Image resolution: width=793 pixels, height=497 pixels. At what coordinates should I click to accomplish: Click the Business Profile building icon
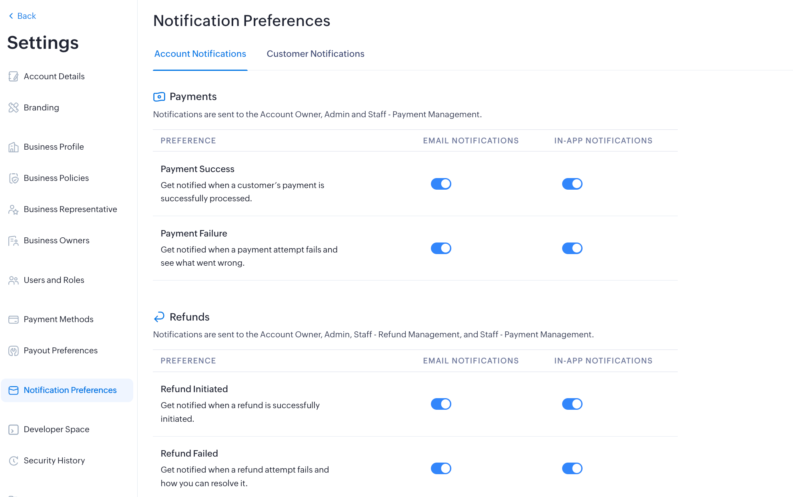point(14,147)
